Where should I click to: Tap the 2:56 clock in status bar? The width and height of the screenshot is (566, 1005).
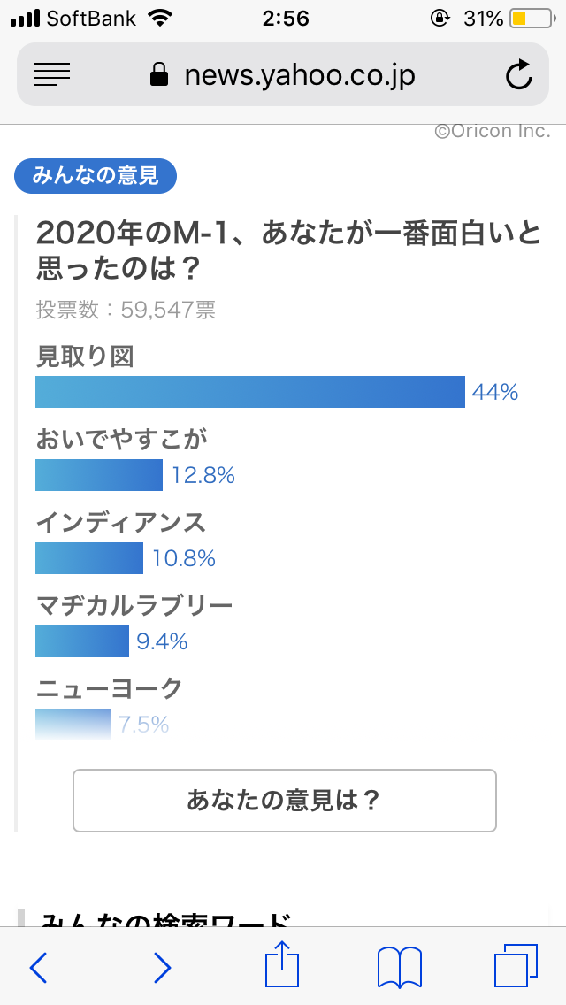pos(286,19)
